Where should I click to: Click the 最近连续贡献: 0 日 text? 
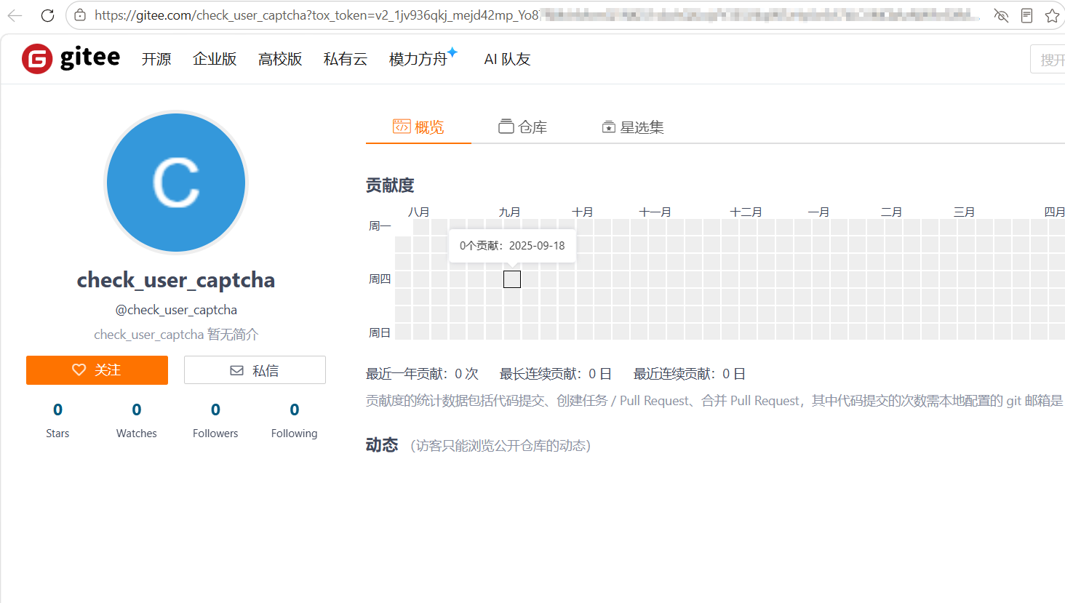[x=690, y=374]
